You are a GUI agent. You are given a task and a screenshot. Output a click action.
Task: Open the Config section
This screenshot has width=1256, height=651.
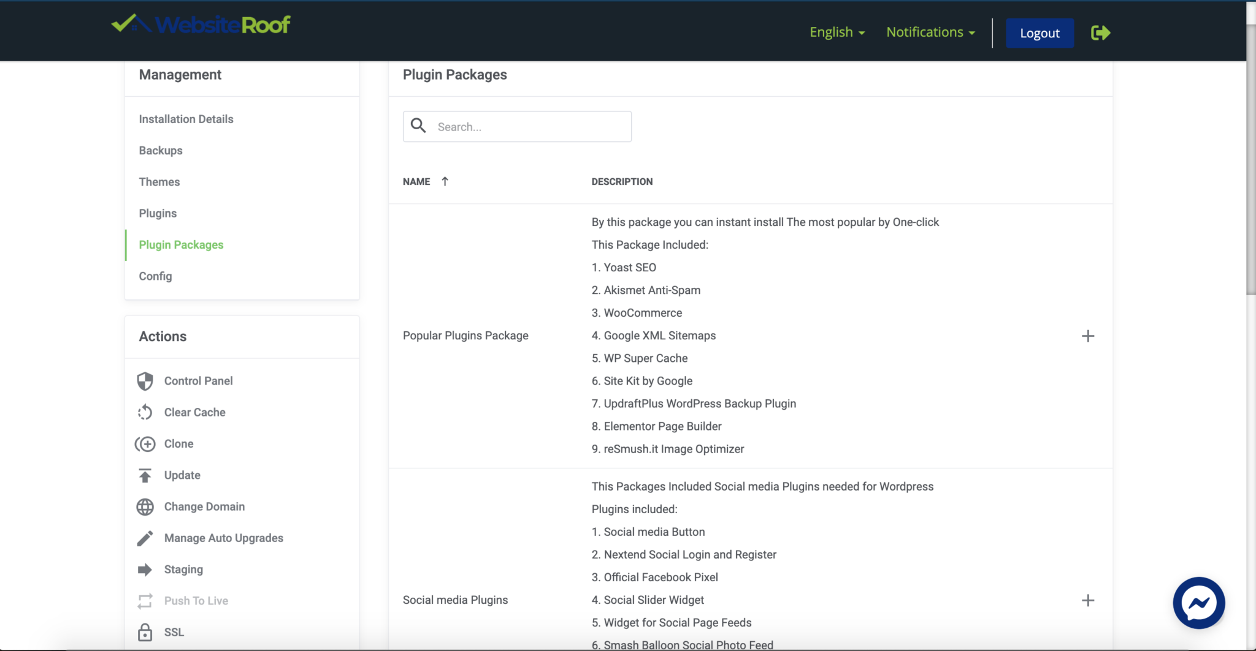tap(155, 276)
